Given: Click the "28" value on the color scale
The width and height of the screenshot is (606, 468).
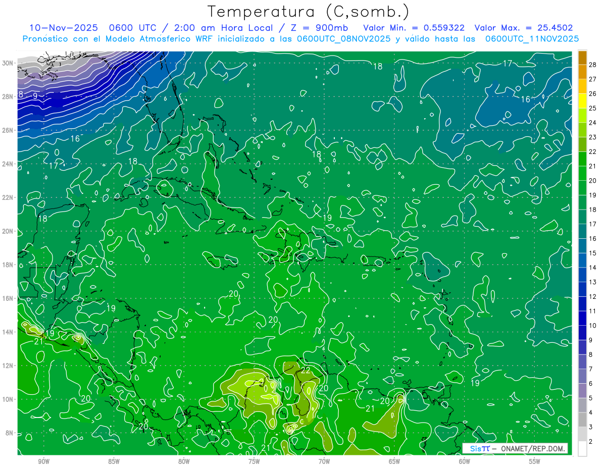Looking at the screenshot, I should (x=593, y=65).
